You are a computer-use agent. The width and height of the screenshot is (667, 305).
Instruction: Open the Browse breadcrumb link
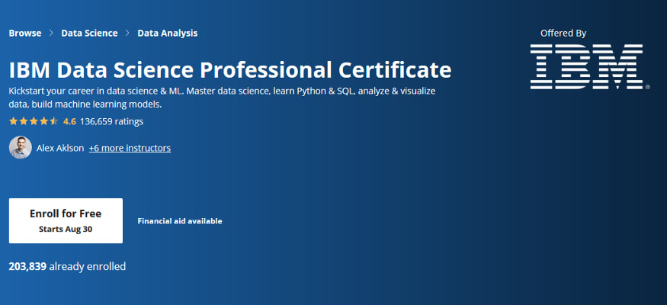tap(25, 34)
